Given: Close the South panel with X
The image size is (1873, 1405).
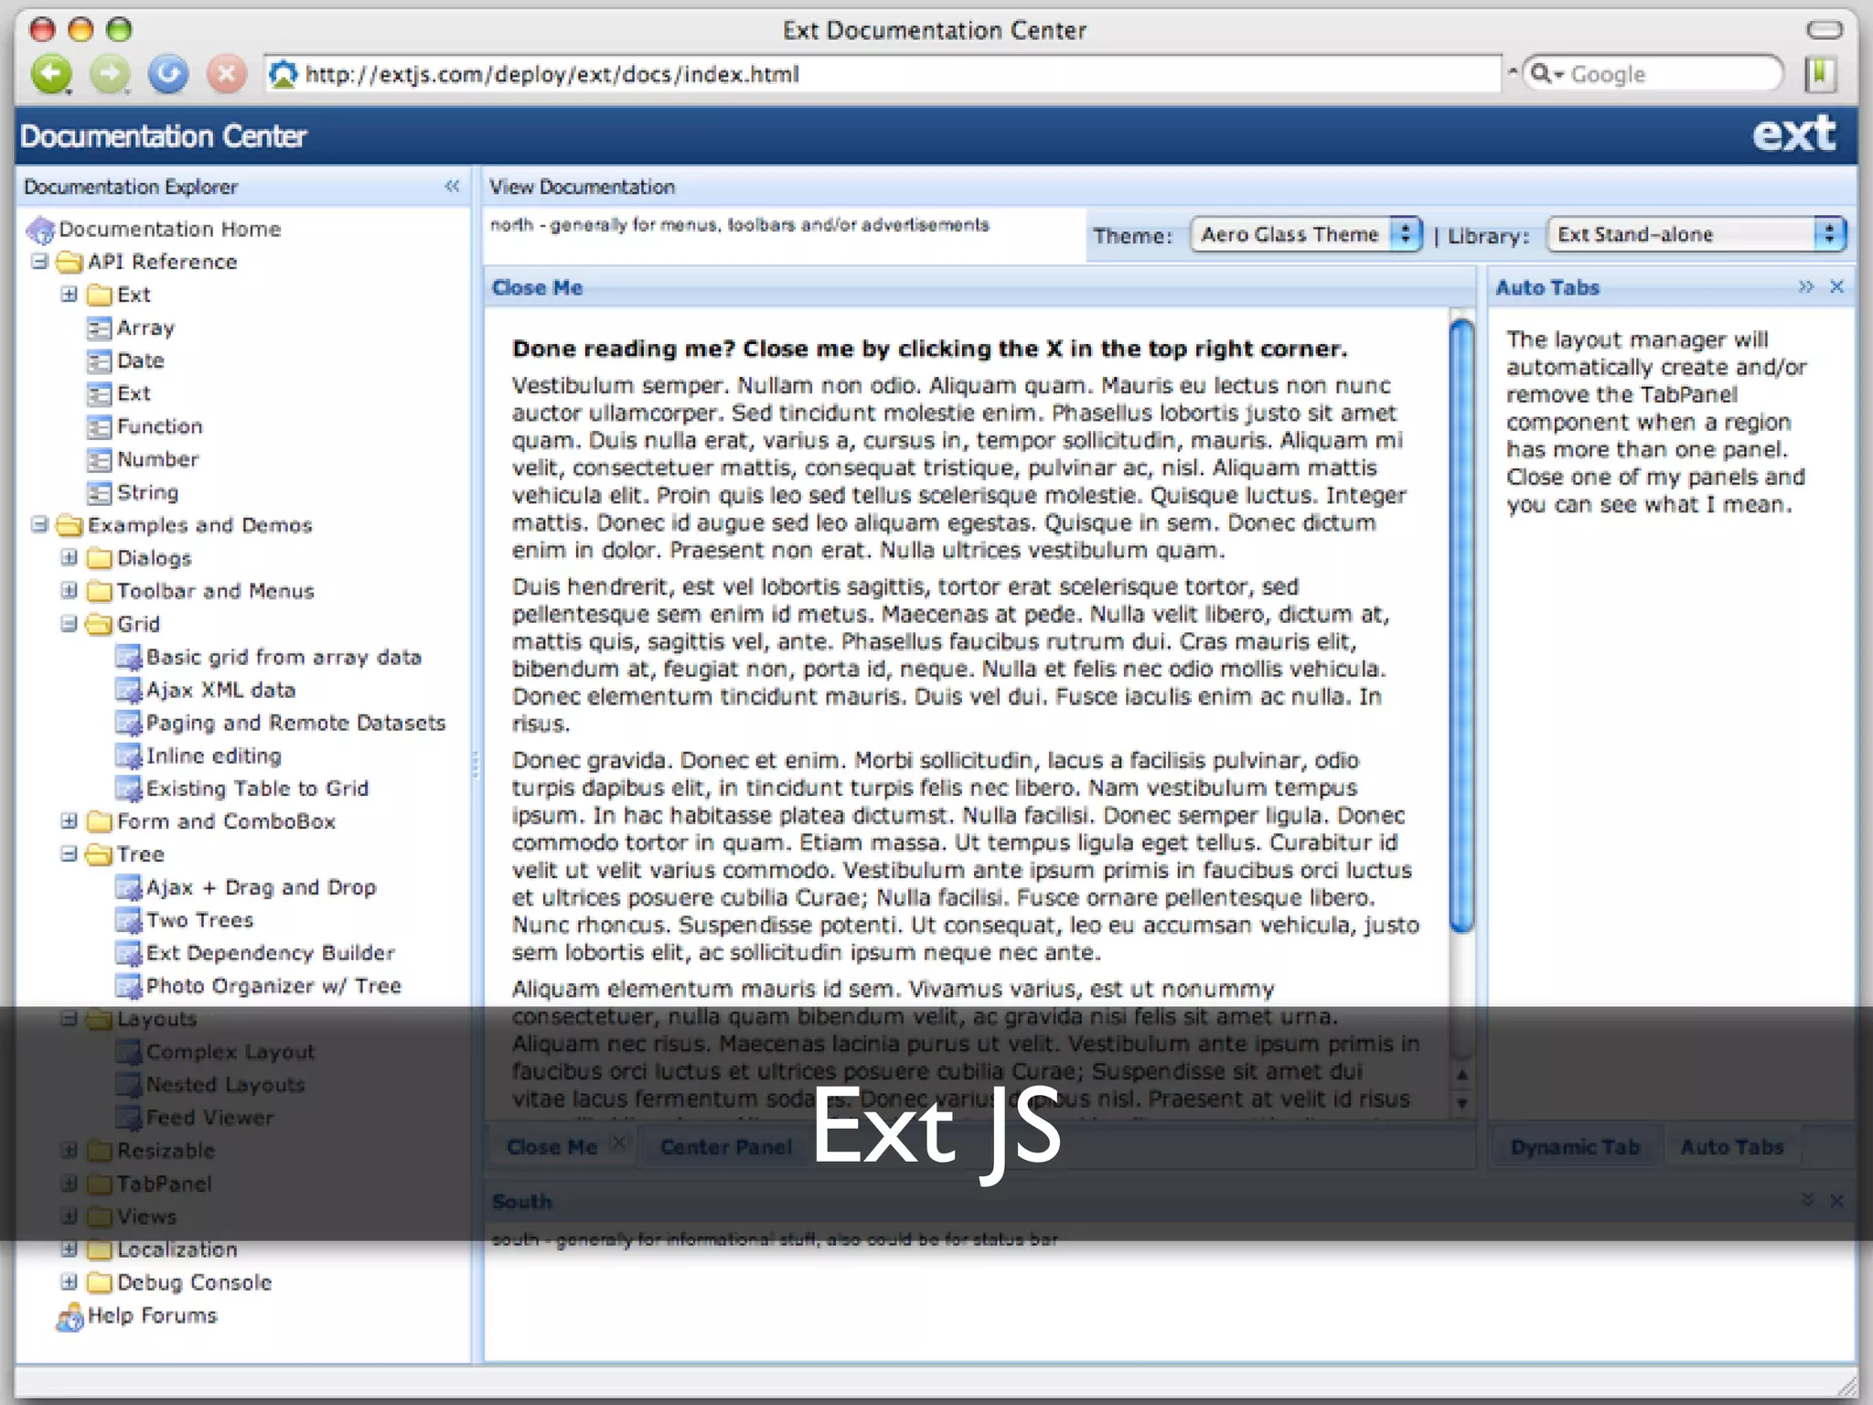Looking at the screenshot, I should tap(1836, 1200).
